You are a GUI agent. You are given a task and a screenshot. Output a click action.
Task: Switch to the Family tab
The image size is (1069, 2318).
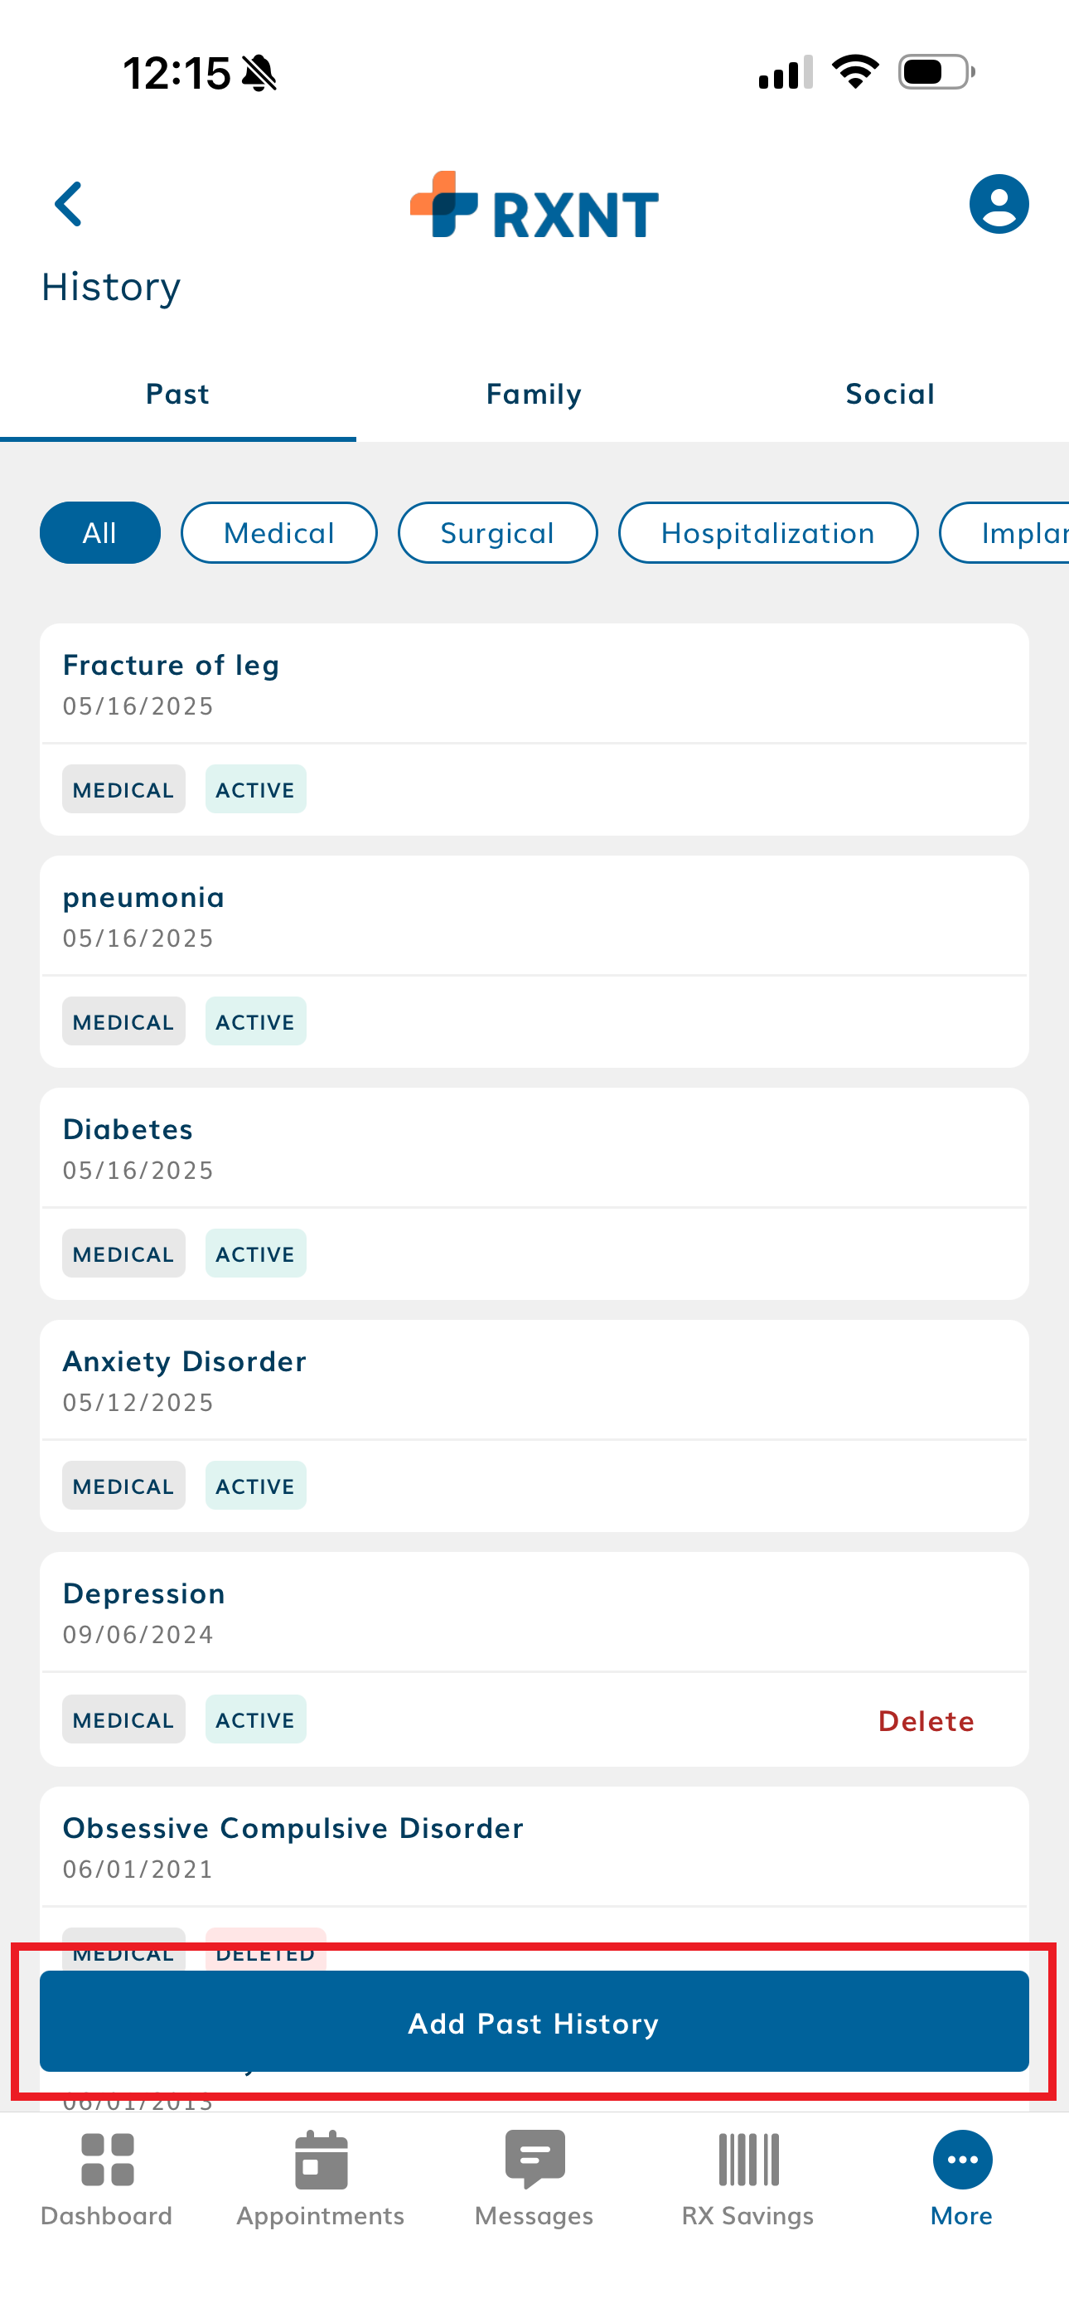pyautogui.click(x=534, y=394)
